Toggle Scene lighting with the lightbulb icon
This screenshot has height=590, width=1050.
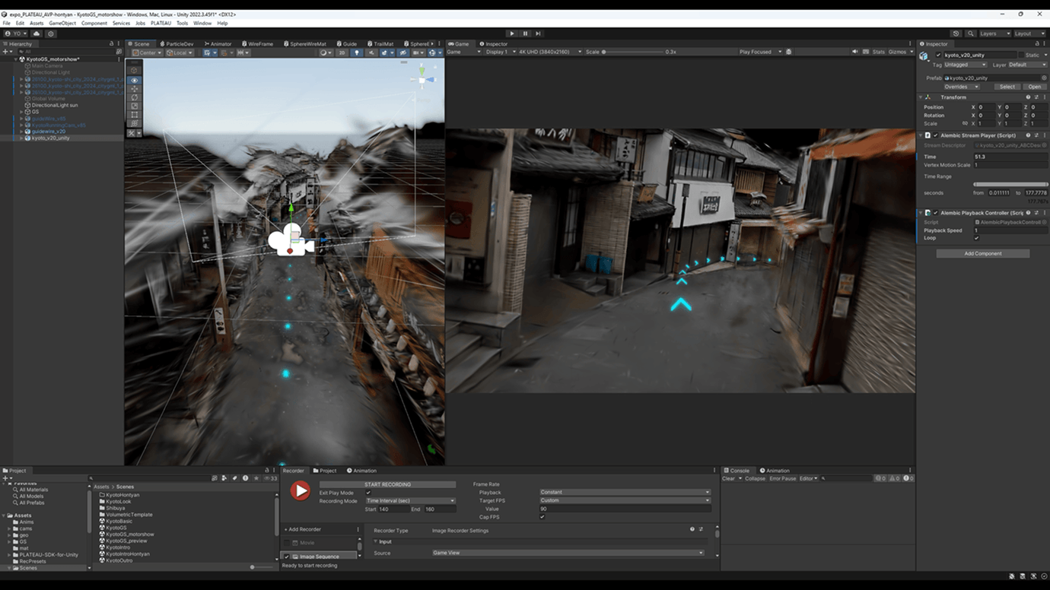click(356, 52)
